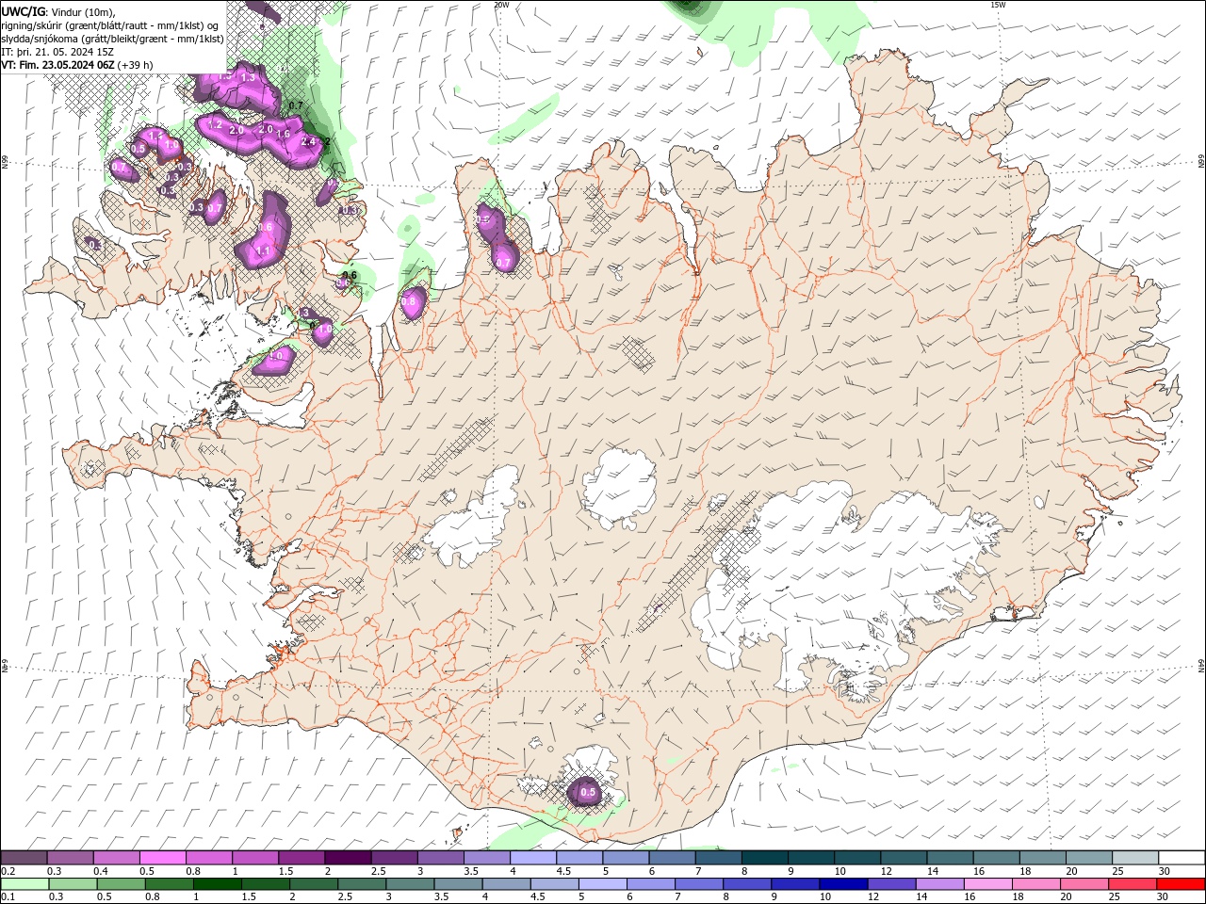Select the '(+39 h)' forecast offset text

click(x=135, y=65)
